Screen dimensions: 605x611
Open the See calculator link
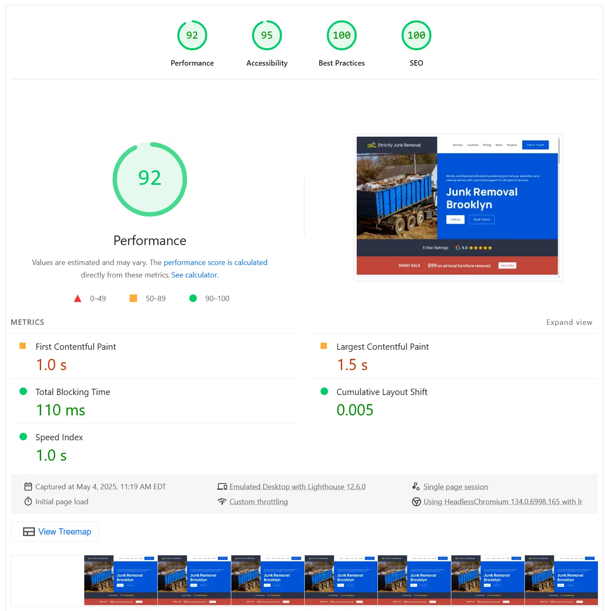[195, 275]
